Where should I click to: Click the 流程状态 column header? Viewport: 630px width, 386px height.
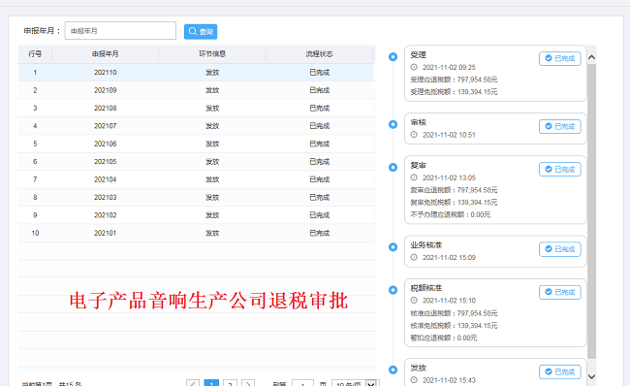click(x=320, y=54)
